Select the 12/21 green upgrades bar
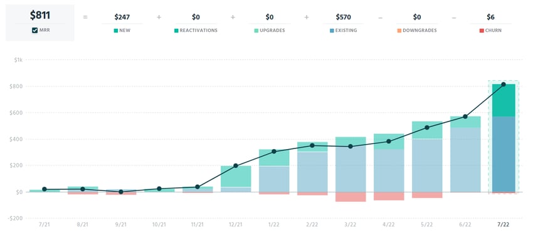The height and width of the screenshot is (233, 533). (x=236, y=176)
